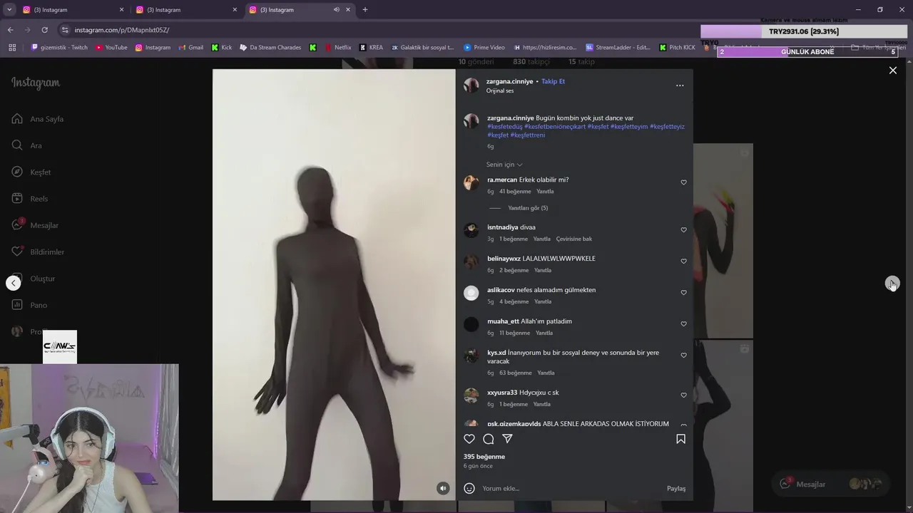Share post using the paper plane icon
This screenshot has width=913, height=513.
pos(507,439)
